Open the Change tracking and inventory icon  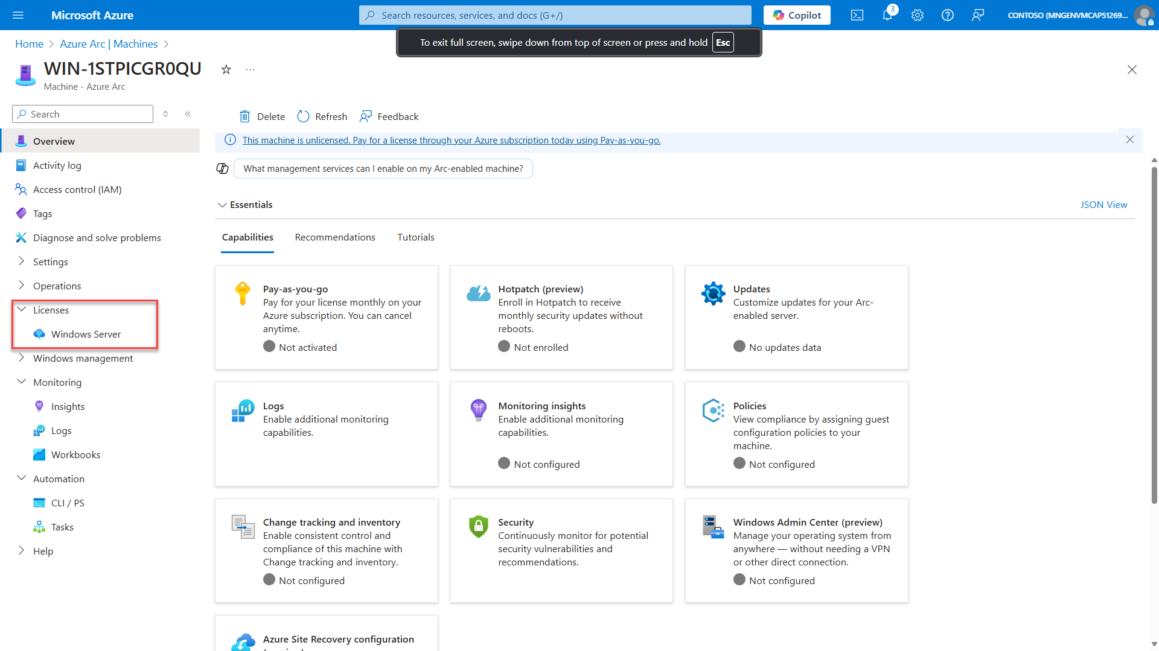click(243, 527)
